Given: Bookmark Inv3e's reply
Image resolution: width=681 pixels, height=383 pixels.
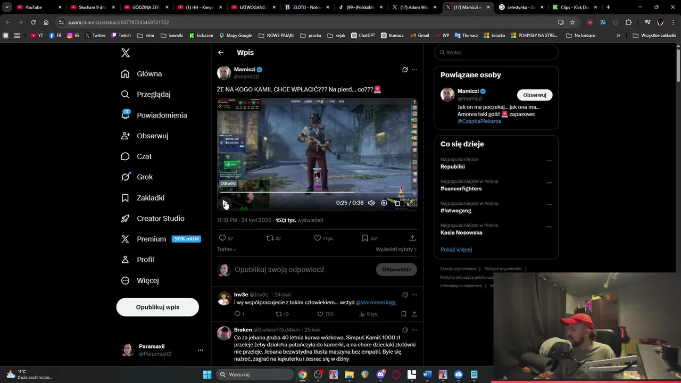Looking at the screenshot, I should pos(404,314).
